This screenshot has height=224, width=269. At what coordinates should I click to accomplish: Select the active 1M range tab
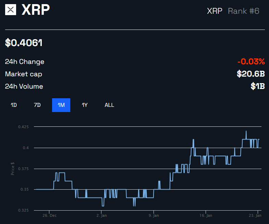(61, 105)
